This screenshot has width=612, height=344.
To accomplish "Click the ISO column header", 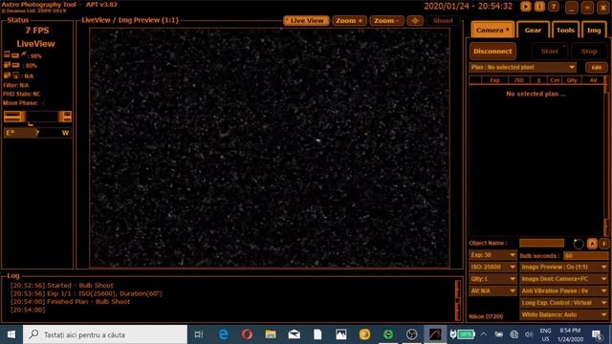I will coord(518,80).
